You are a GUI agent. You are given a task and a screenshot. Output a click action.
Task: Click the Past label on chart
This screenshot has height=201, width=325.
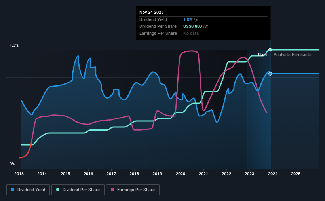tap(262, 55)
